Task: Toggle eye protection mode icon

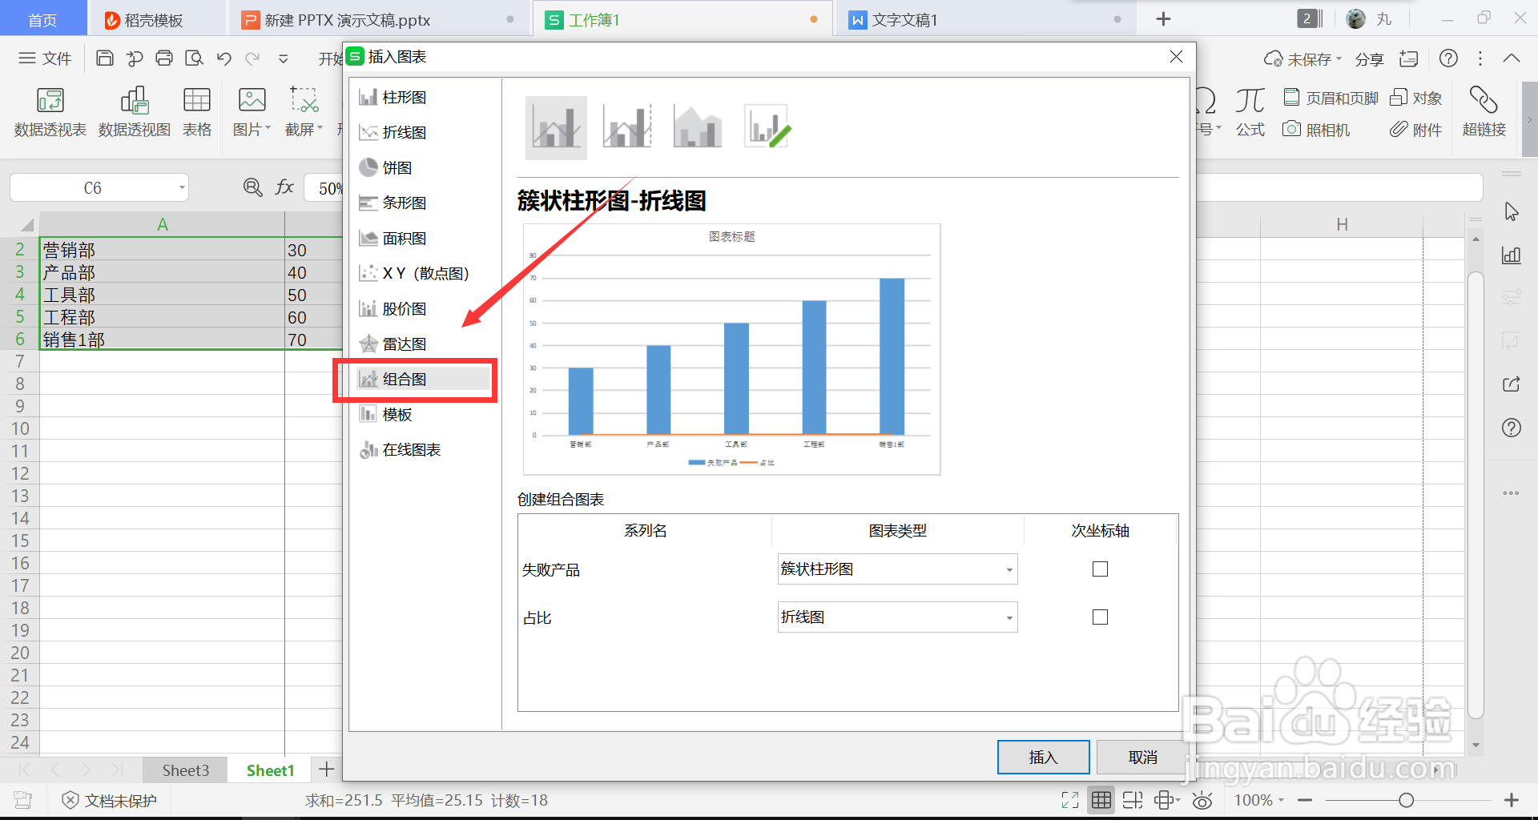Action: (1202, 800)
